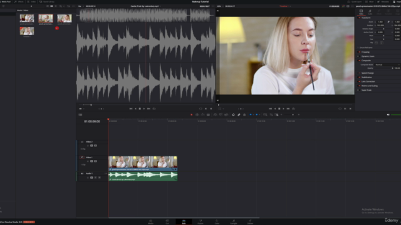
Task: Select the arrow selection mode tool
Action: click(x=192, y=115)
